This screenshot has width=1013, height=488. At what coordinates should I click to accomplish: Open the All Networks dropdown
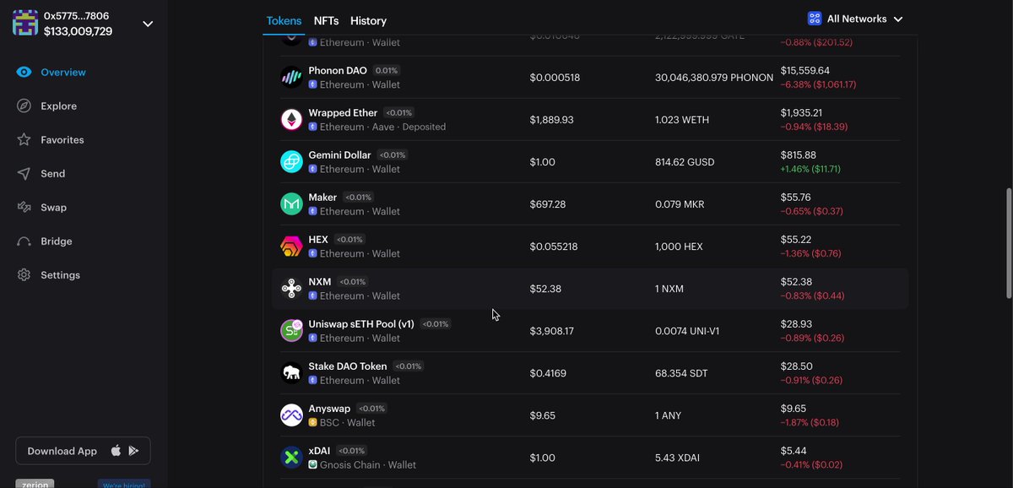coord(855,19)
